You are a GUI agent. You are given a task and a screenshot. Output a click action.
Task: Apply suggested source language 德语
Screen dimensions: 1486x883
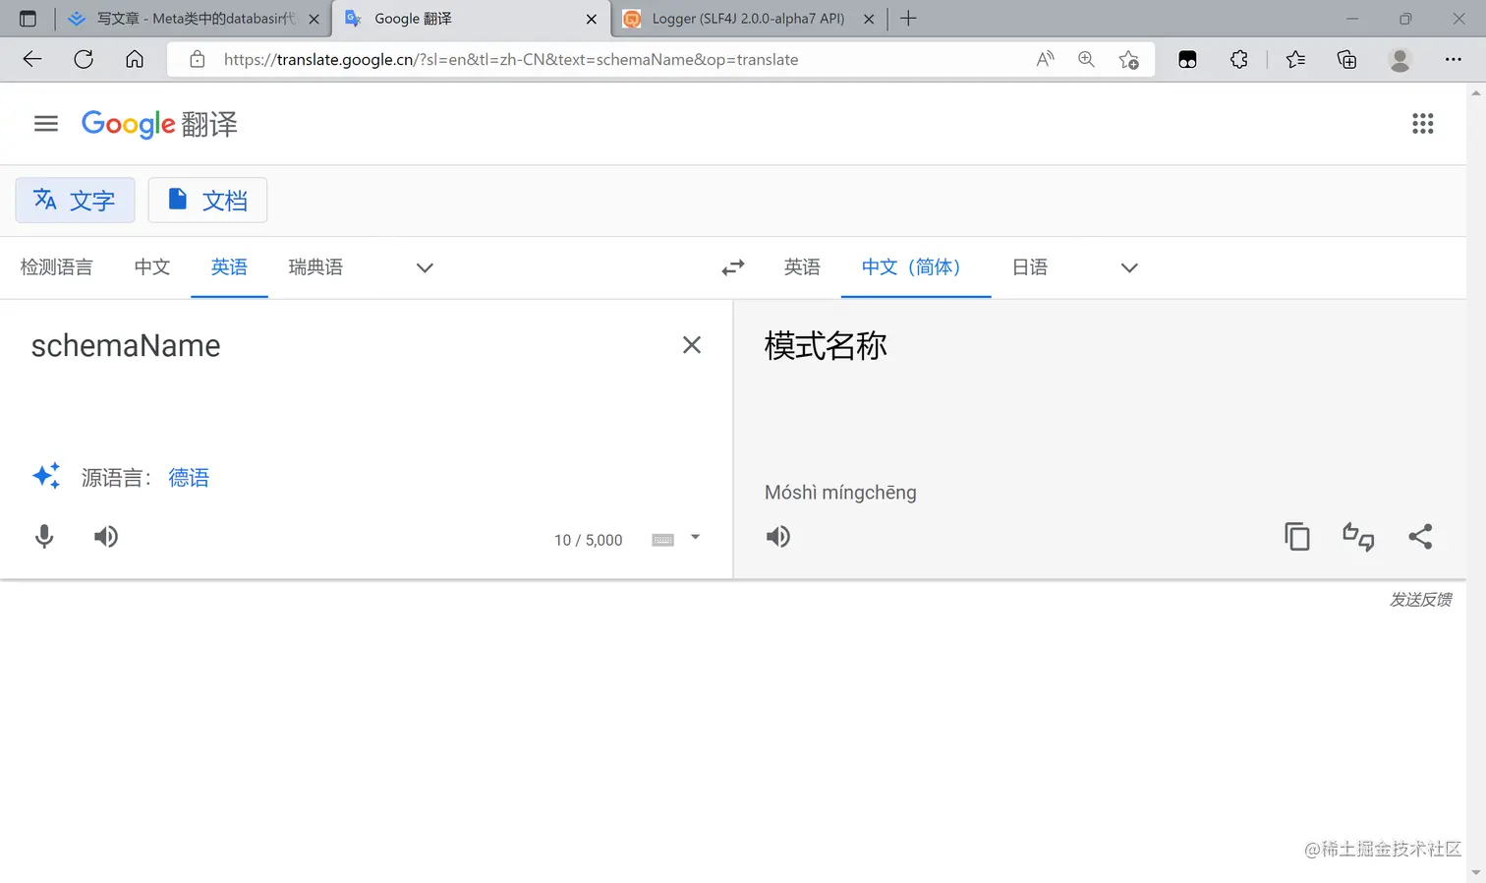pos(189,478)
